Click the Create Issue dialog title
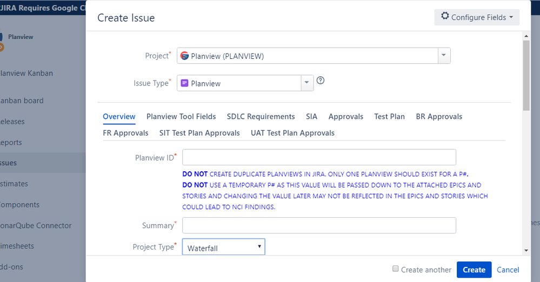540x282 pixels. coord(126,18)
